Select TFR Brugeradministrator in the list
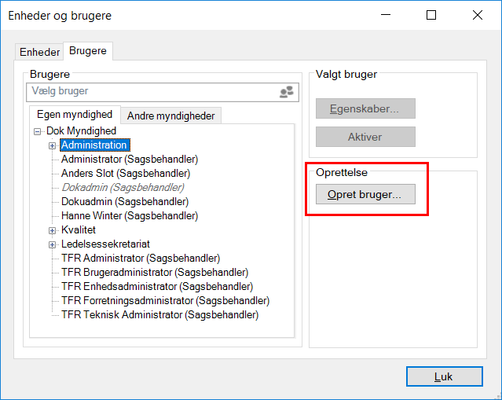502x400 pixels. [x=154, y=272]
